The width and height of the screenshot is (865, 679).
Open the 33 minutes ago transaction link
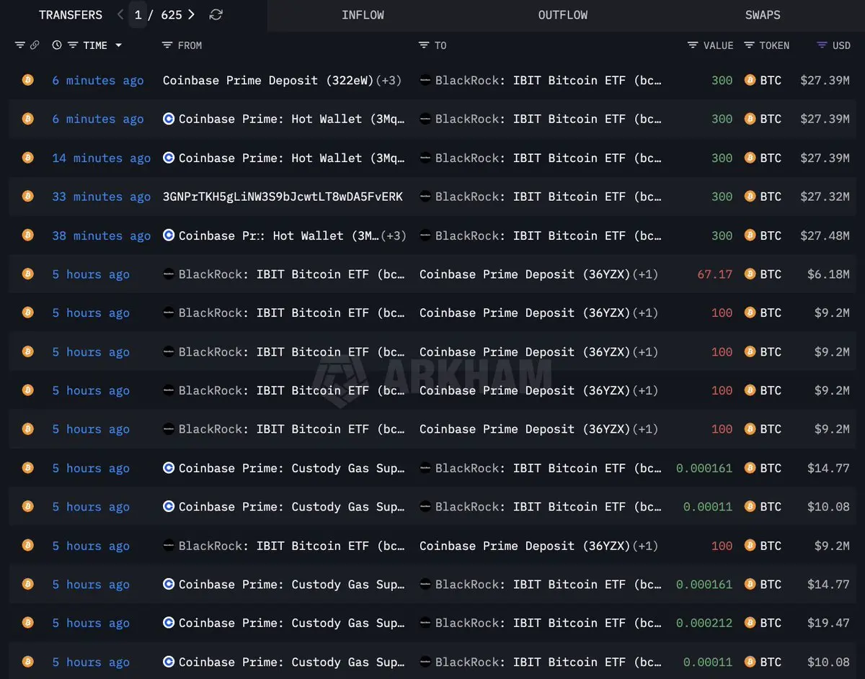(x=101, y=197)
